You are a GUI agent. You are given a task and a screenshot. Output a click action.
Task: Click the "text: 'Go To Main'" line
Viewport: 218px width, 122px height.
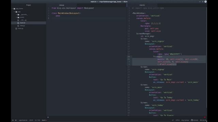point(163,80)
